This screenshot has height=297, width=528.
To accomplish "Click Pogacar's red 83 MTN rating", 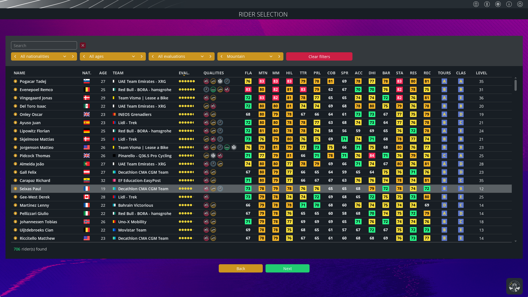I will (x=262, y=81).
